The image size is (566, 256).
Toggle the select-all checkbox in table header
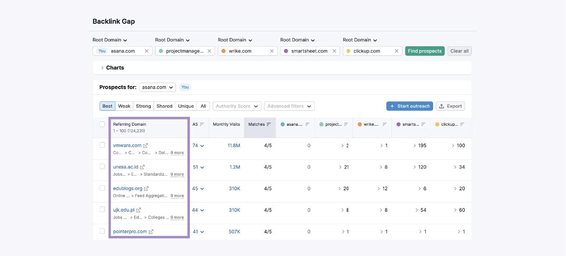click(x=102, y=124)
